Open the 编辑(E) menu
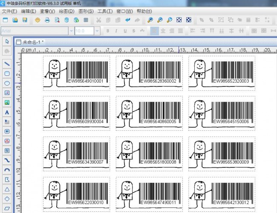This screenshot has height=213, width=277. (29, 12)
